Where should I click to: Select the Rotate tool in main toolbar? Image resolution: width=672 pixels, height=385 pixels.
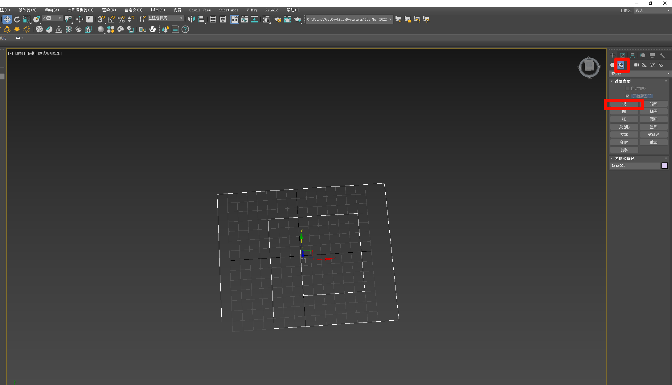(17, 19)
